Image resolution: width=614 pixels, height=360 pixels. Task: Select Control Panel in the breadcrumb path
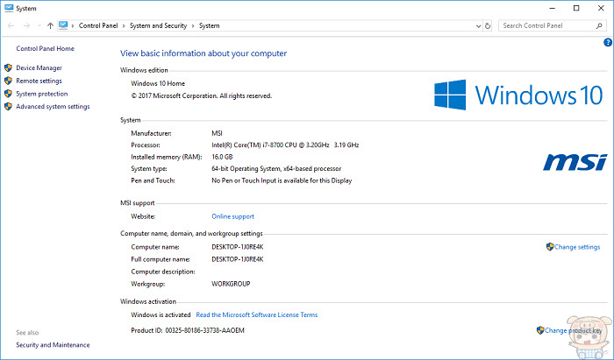coord(98,25)
